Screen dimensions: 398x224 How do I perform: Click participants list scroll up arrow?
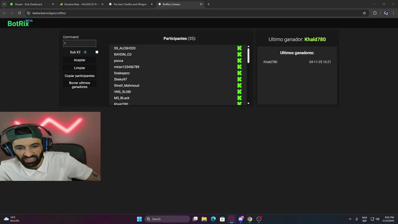coord(248,46)
